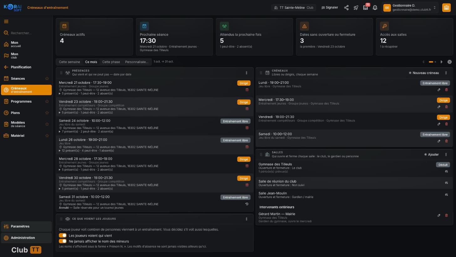Click the orange calendar button at top right
The height and width of the screenshot is (257, 456).
(446, 8)
